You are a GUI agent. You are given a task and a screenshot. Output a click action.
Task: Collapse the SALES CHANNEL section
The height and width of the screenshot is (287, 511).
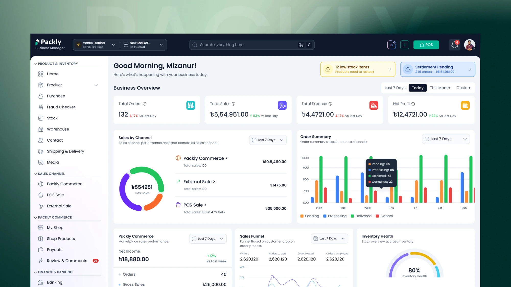(36, 174)
